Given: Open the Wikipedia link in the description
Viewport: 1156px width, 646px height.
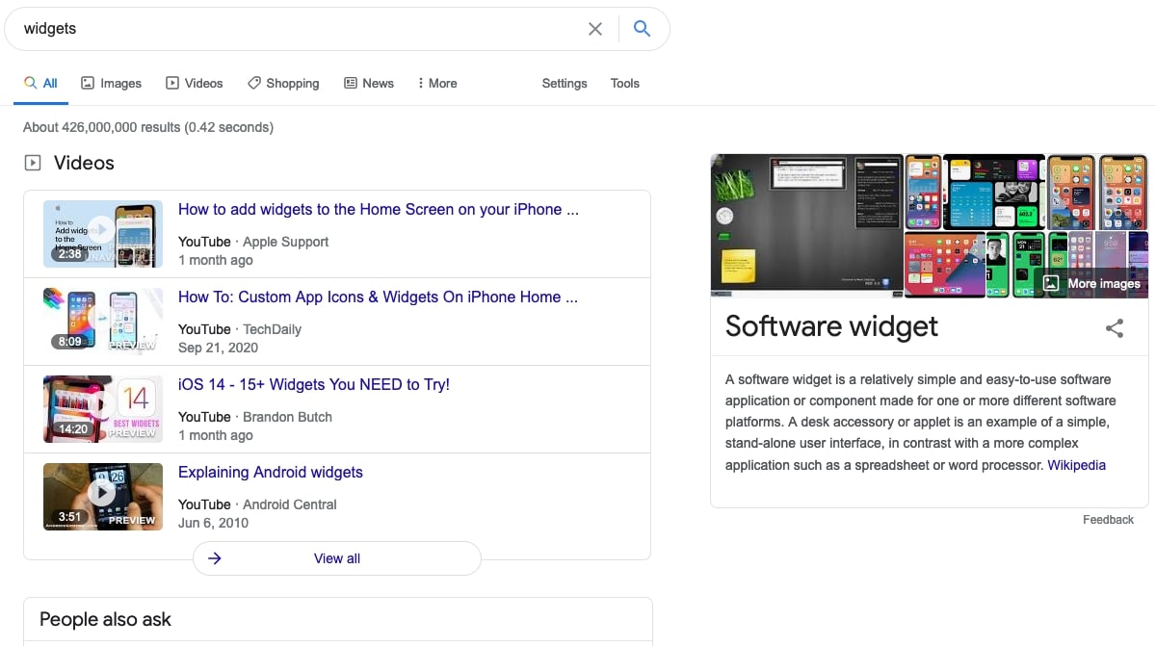Looking at the screenshot, I should [x=1077, y=465].
